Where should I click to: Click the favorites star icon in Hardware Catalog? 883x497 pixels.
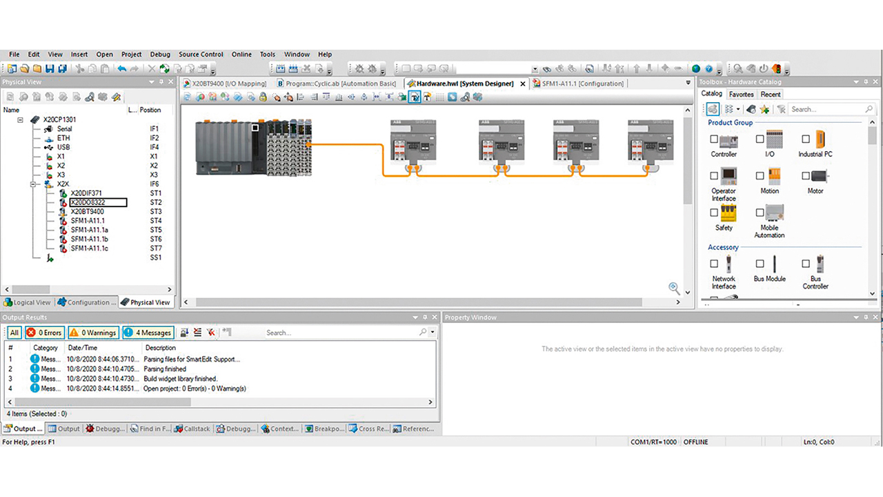(x=764, y=109)
